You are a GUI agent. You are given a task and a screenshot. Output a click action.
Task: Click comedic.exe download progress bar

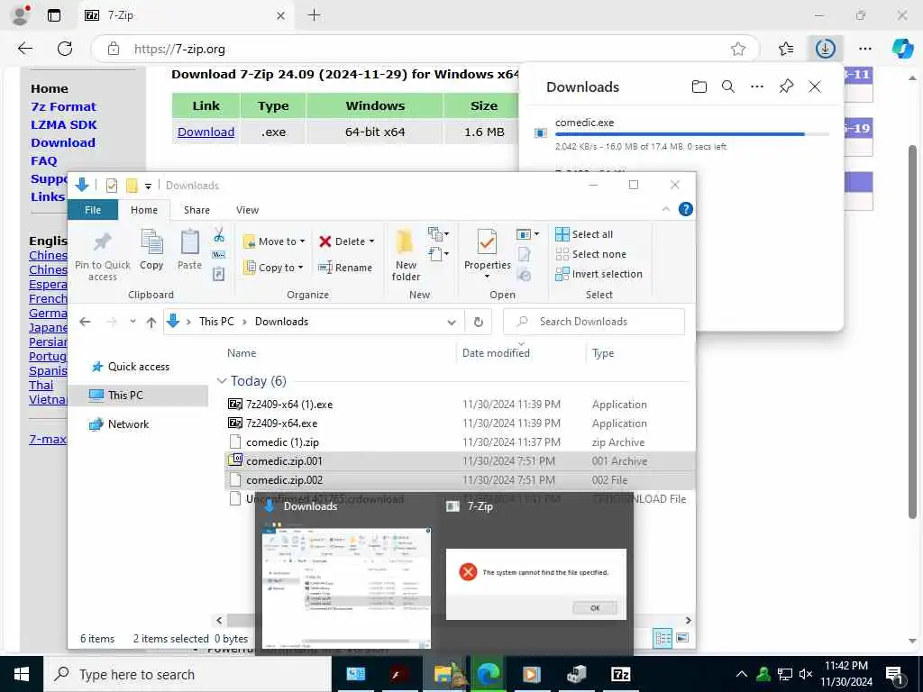click(x=691, y=134)
